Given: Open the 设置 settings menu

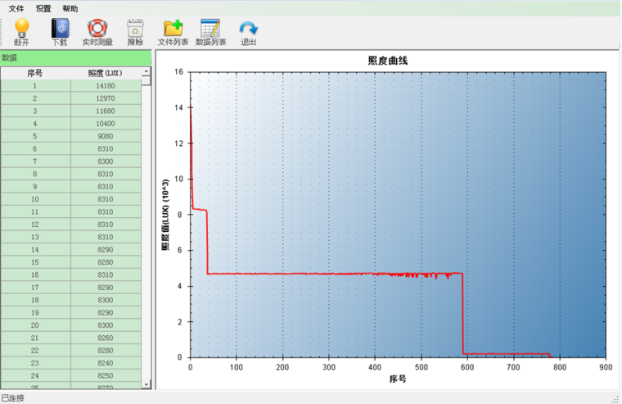Looking at the screenshot, I should click(x=43, y=8).
